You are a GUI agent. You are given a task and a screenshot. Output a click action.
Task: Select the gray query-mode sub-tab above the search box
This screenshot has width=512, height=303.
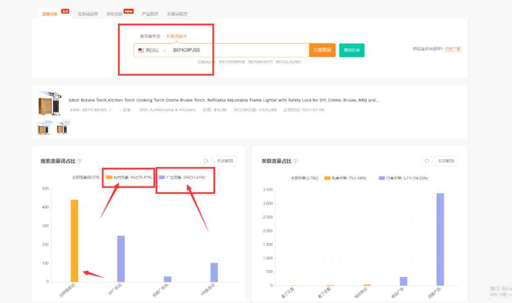[x=150, y=36]
